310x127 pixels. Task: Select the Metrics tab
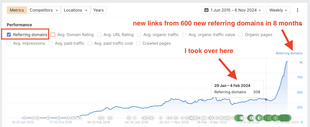[17, 10]
